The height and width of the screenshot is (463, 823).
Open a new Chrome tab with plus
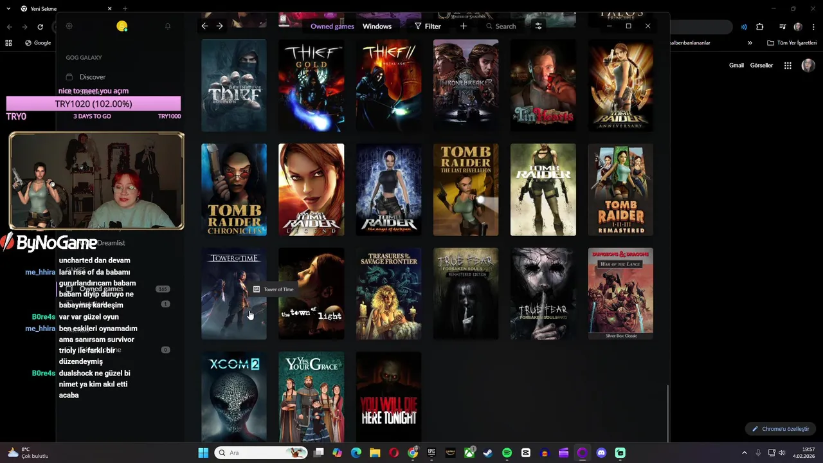click(125, 9)
